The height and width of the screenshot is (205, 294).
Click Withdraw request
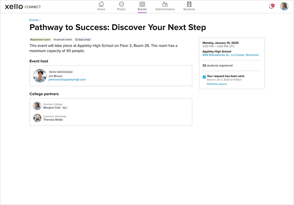point(217,84)
